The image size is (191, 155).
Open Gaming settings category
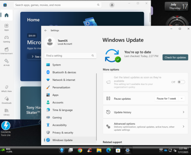pyautogui.click(x=70, y=118)
